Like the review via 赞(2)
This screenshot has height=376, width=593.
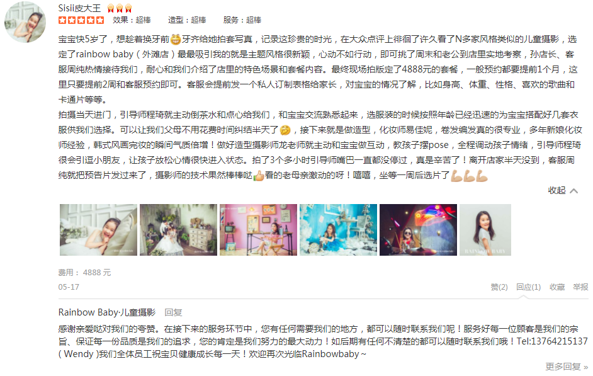tap(499, 287)
